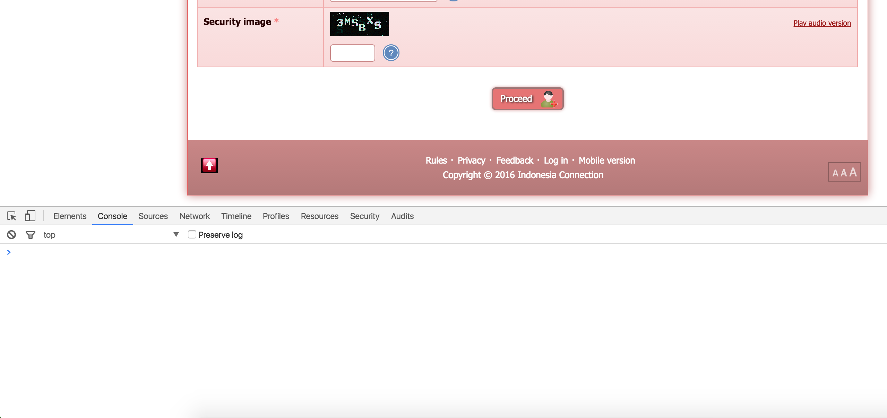
Task: Open the top execution context dropdown
Action: (111, 235)
